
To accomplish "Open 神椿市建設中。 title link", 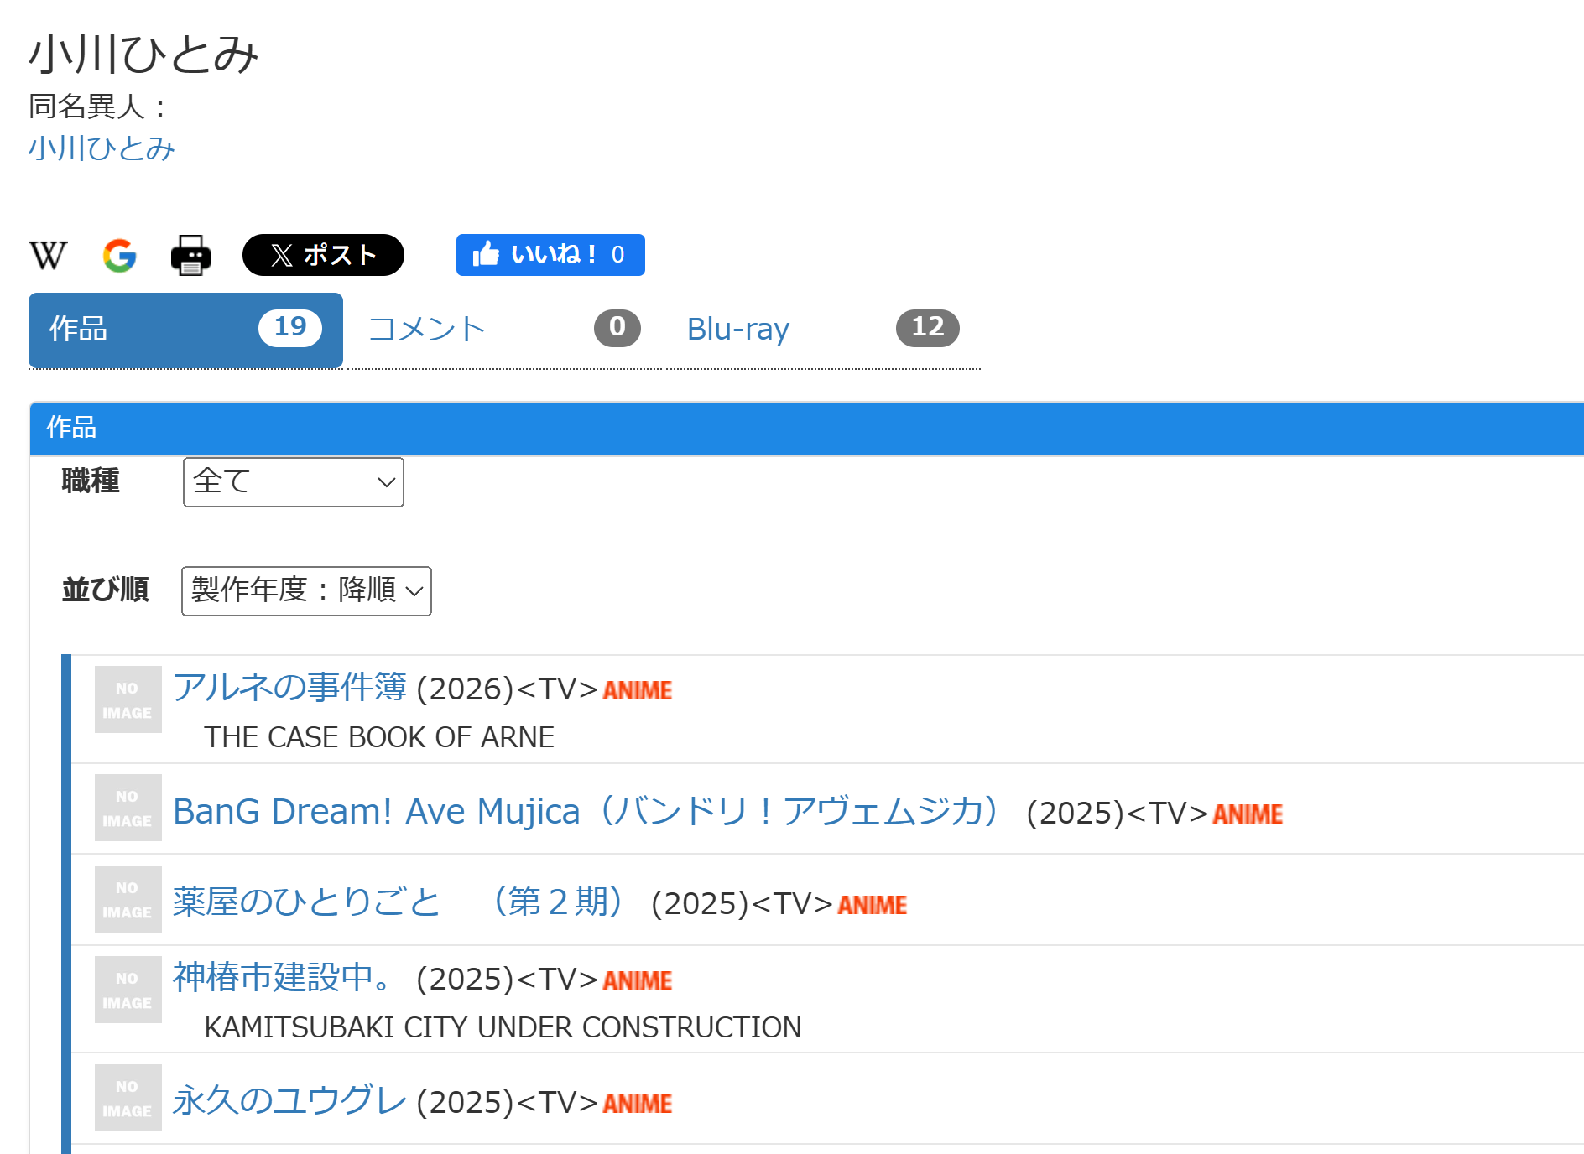I will (282, 978).
